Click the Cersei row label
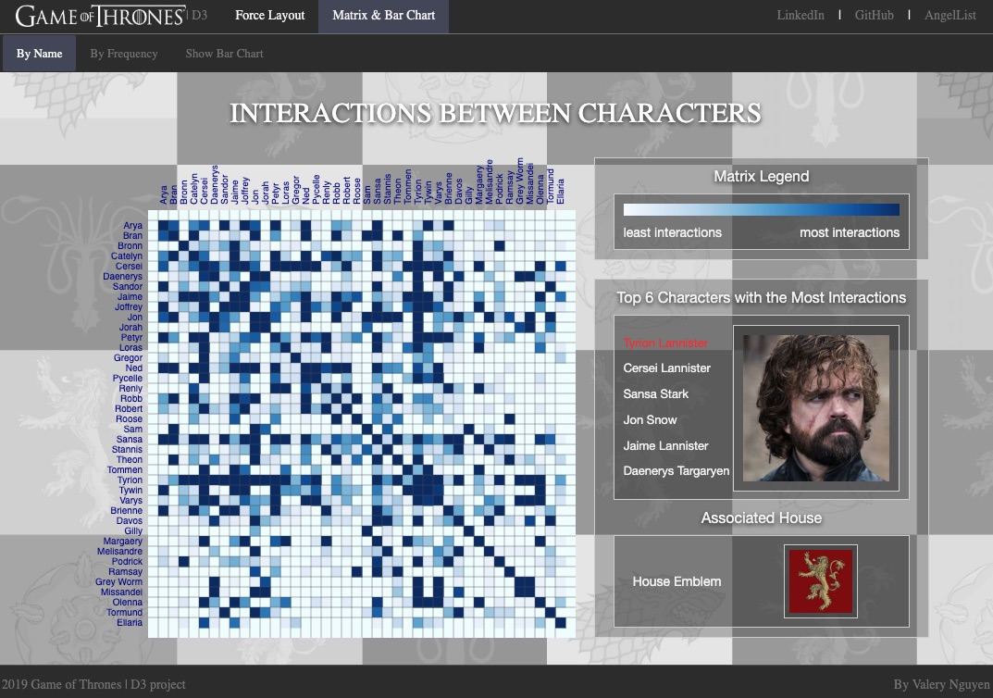The width and height of the screenshot is (993, 698). (x=130, y=266)
